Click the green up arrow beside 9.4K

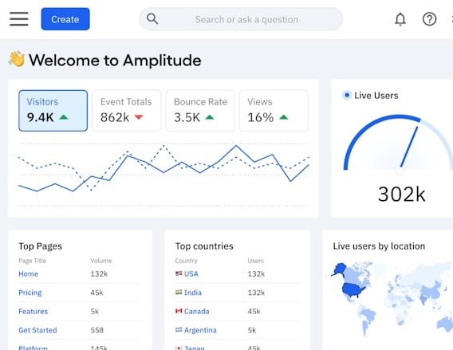click(64, 117)
